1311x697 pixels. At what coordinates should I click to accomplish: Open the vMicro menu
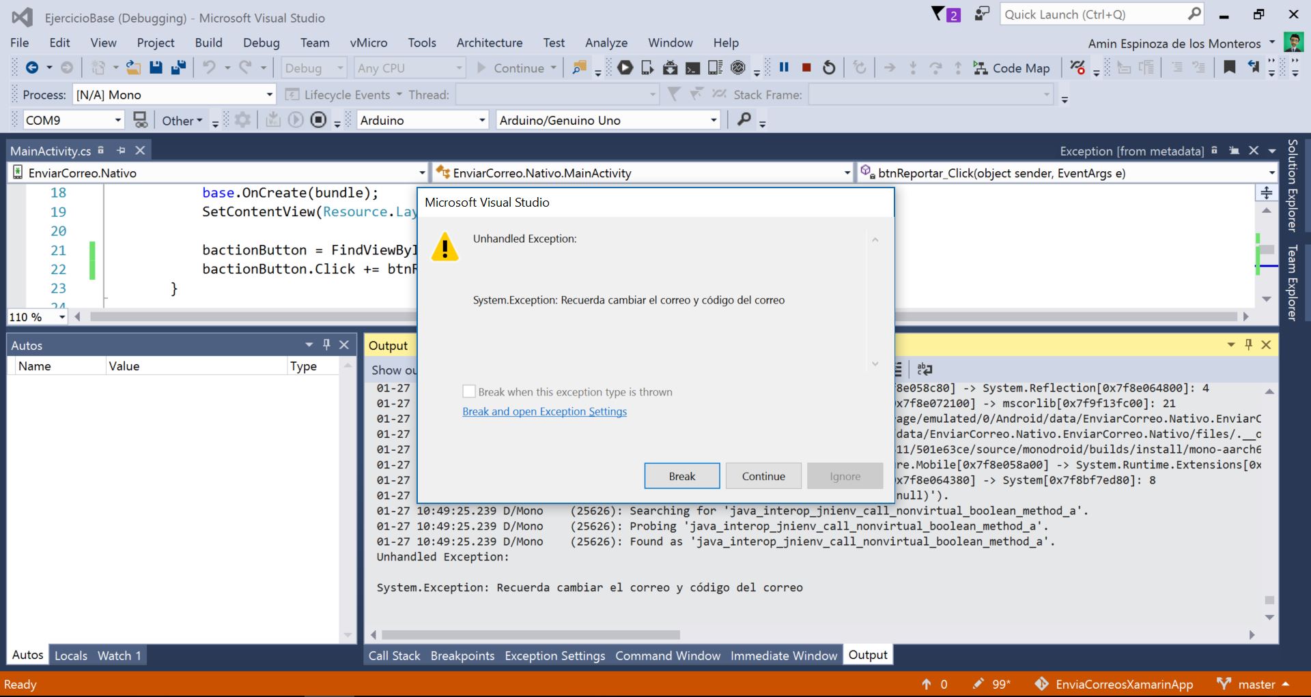click(369, 42)
